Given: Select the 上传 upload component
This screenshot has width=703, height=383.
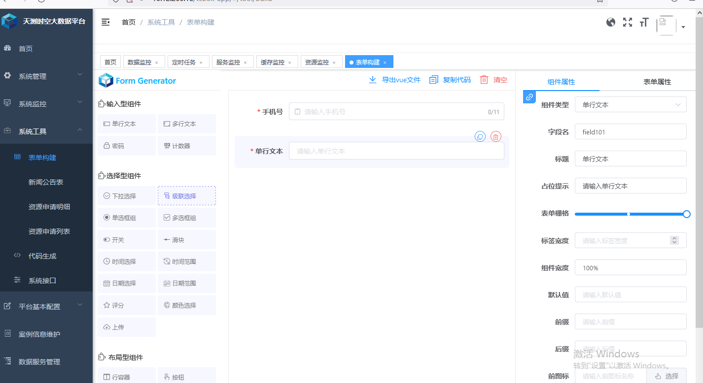Looking at the screenshot, I should click(x=126, y=327).
